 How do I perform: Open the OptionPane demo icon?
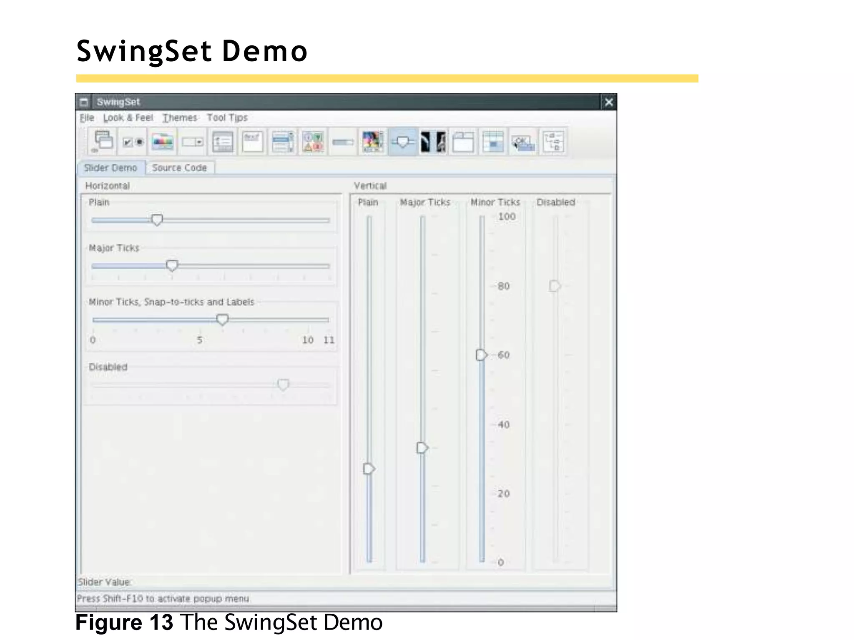[x=313, y=142]
